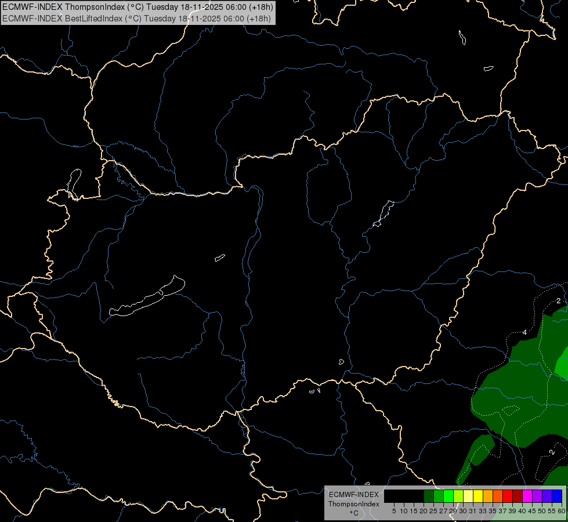Click legend tick value '40'
Viewport: 568px width, 522px height.
[x=522, y=511]
